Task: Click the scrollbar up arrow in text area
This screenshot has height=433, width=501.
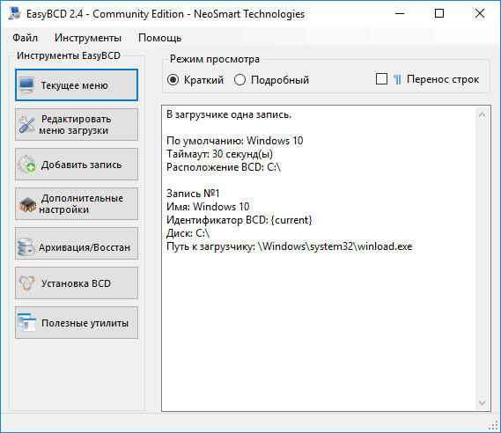Action: click(x=483, y=114)
